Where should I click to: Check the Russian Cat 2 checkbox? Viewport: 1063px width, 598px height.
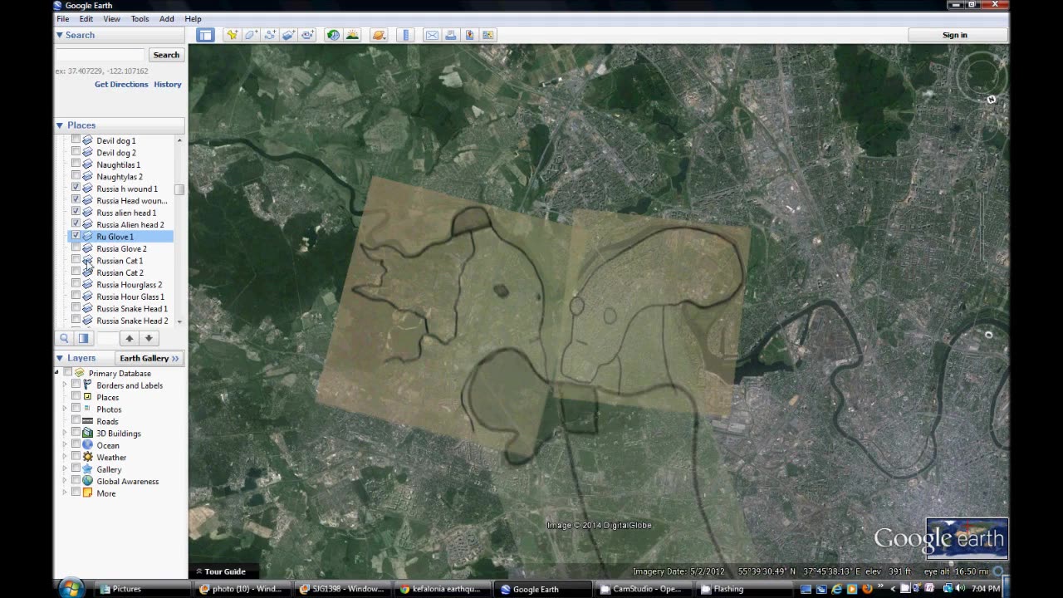point(76,272)
